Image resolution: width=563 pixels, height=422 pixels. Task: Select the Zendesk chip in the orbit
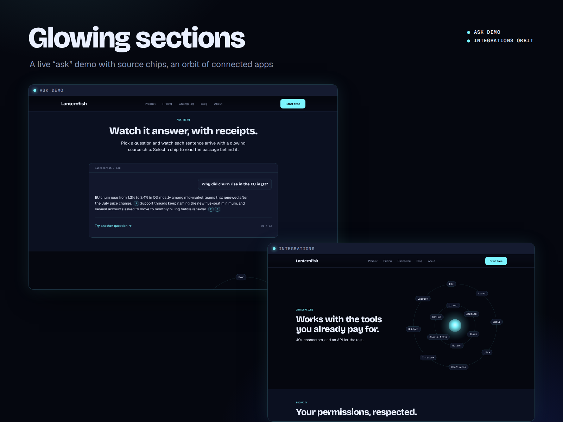472,314
